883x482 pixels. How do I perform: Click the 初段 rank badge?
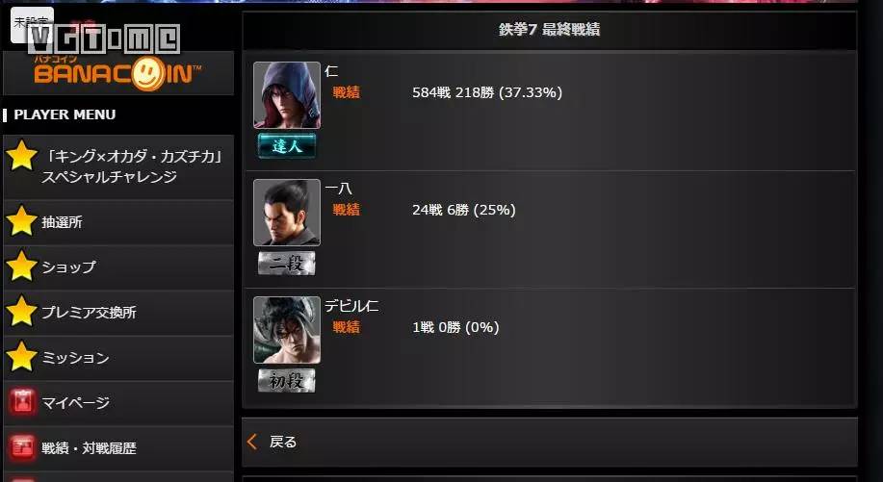pos(287,381)
